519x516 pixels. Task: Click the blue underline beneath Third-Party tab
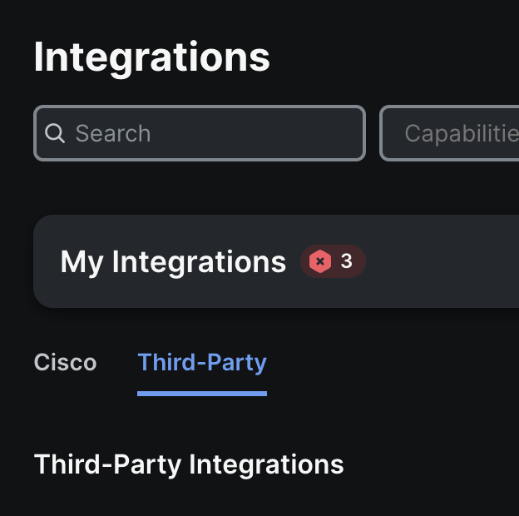202,394
